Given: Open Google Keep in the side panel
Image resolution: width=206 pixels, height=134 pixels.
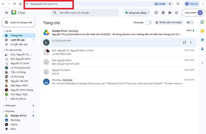Looking at the screenshot, I should [x=202, y=31].
